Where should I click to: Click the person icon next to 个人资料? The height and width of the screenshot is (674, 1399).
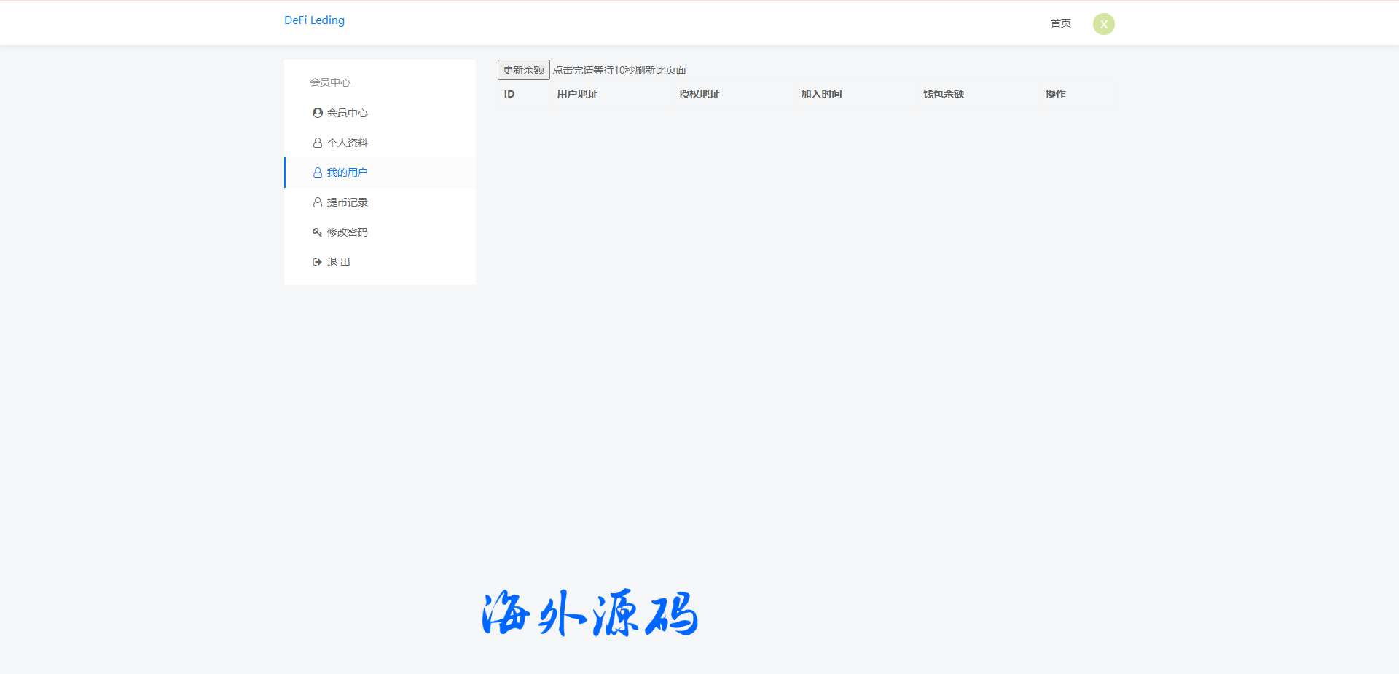317,143
